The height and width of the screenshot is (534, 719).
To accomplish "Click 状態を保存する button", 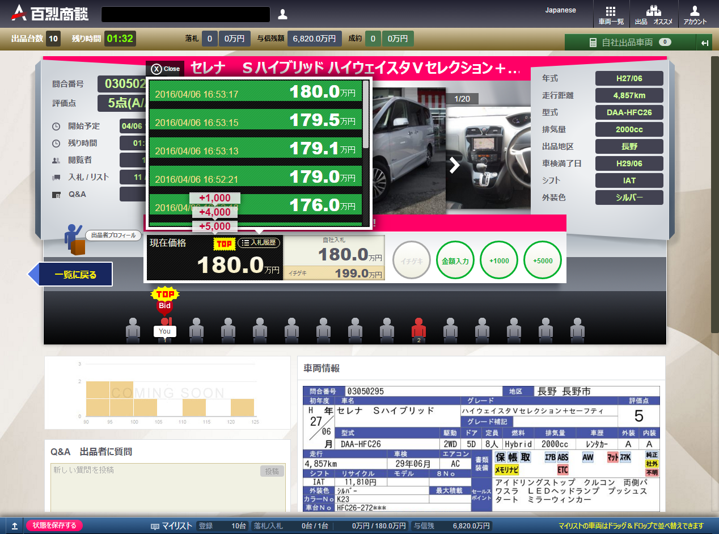I will (x=54, y=525).
